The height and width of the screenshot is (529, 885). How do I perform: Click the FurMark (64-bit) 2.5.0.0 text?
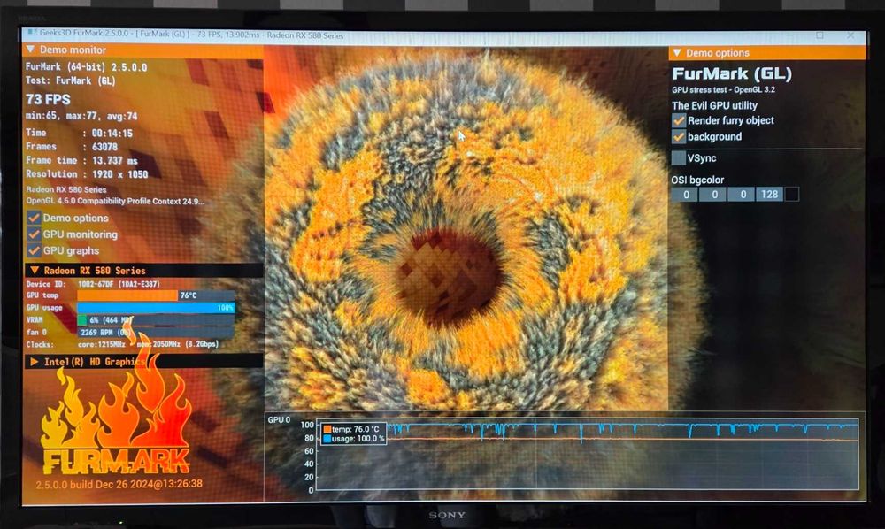[x=87, y=67]
